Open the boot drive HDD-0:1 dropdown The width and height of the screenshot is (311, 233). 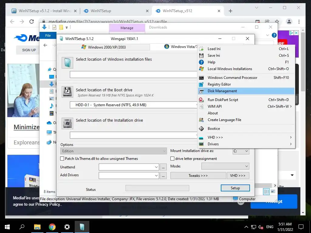134,105
